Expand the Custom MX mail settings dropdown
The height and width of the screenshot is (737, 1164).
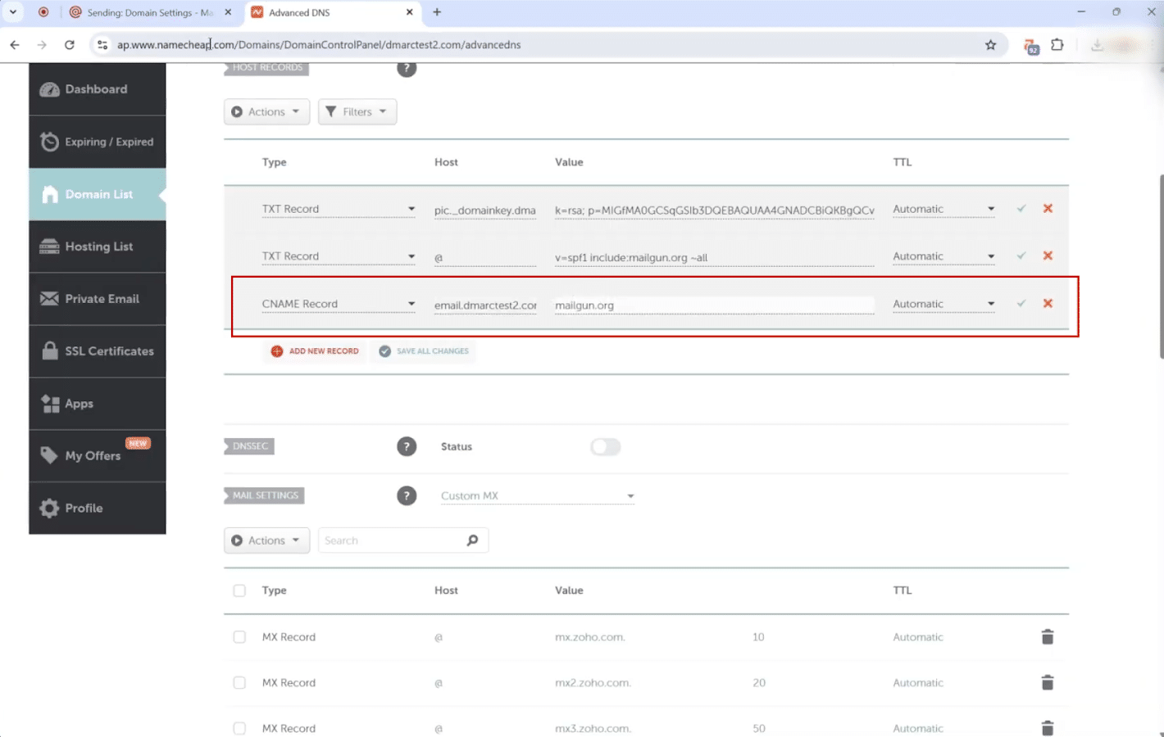pyautogui.click(x=537, y=496)
